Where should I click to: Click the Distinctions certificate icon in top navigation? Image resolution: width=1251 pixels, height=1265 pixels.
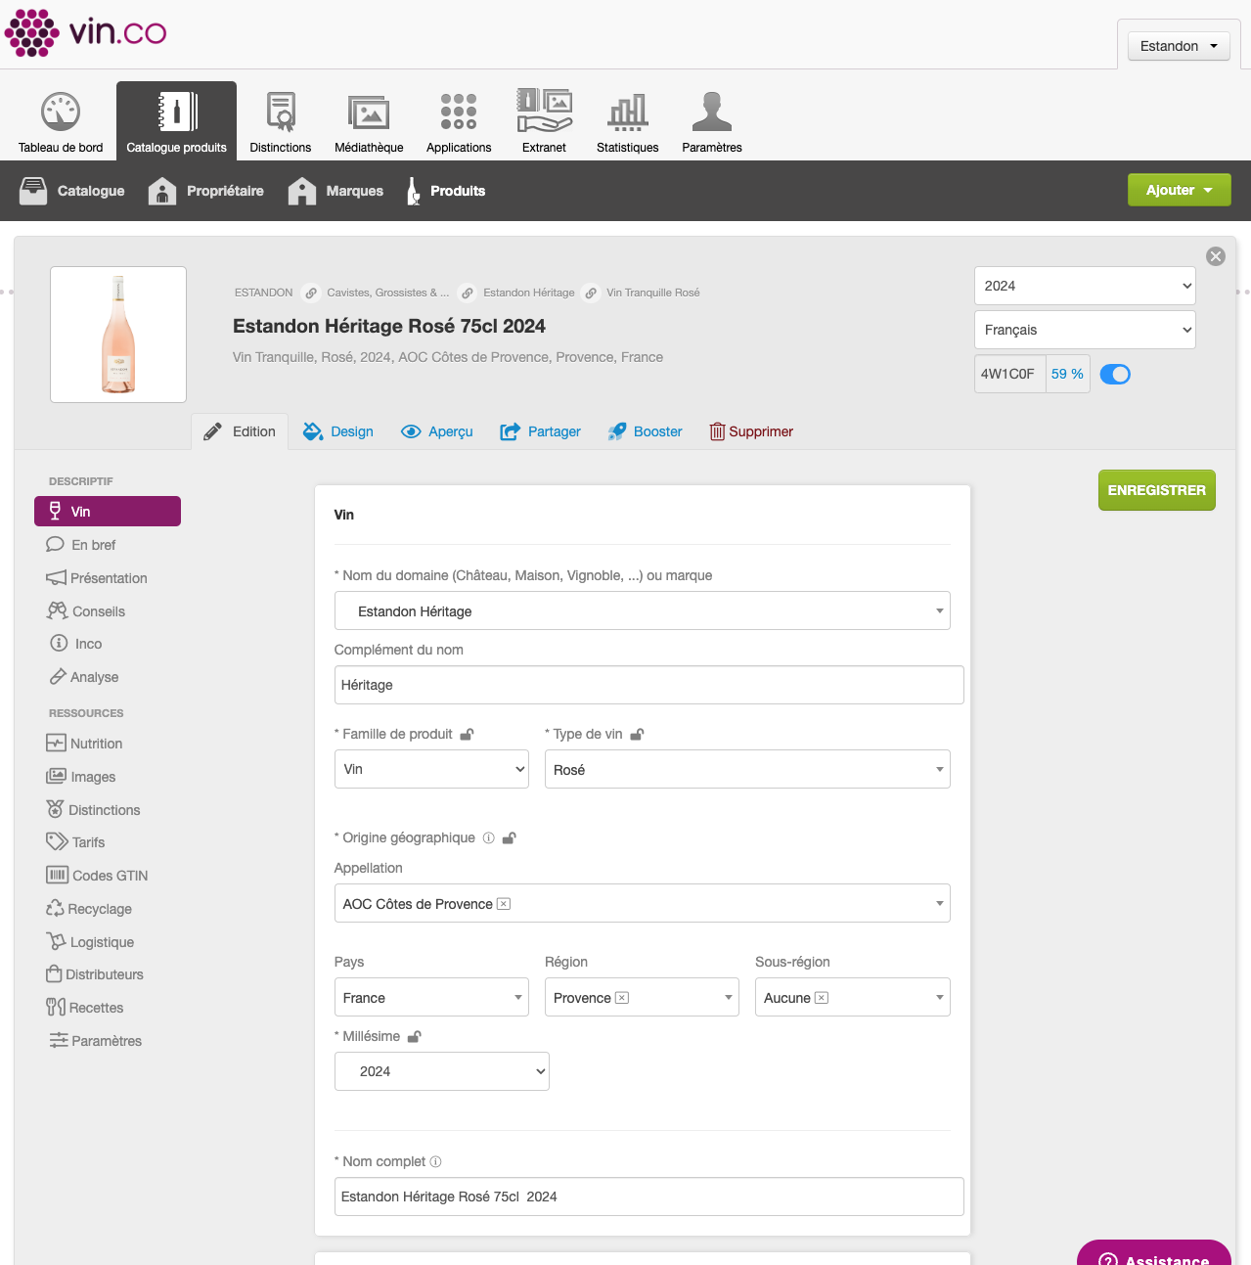281,113
